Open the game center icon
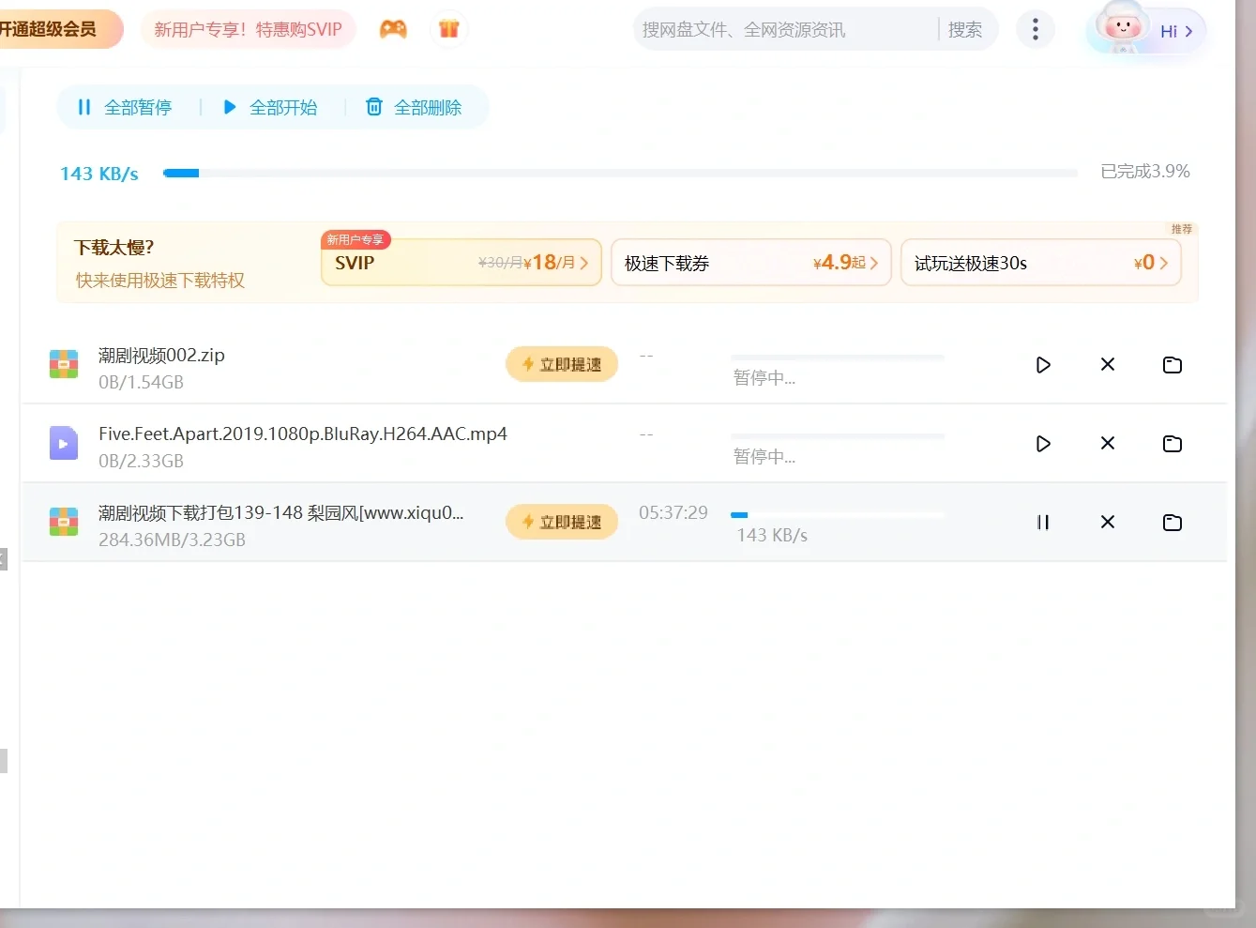The image size is (1256, 928). [393, 29]
